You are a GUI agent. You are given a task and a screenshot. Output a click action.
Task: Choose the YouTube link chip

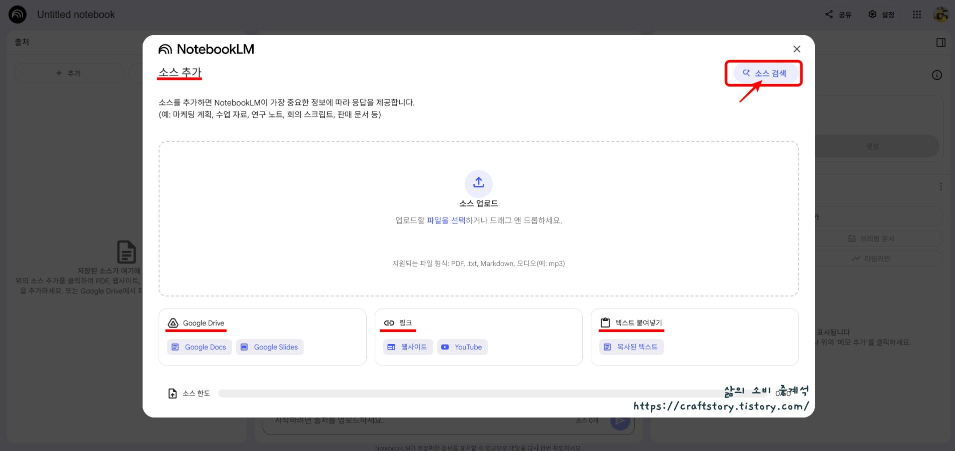[x=462, y=347]
